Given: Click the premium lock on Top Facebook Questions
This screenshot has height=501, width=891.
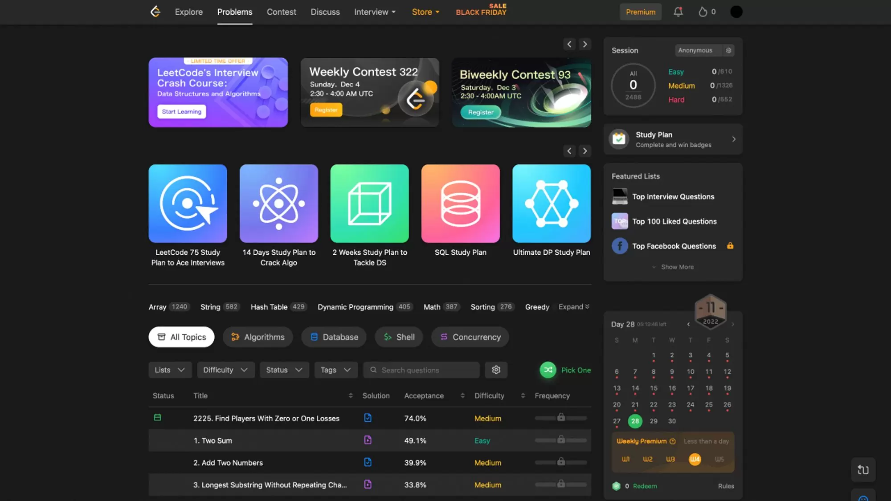Looking at the screenshot, I should [x=730, y=246].
